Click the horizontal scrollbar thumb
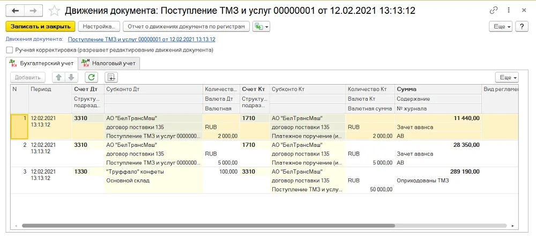Viewport: 536px width, 239px height. point(208,226)
